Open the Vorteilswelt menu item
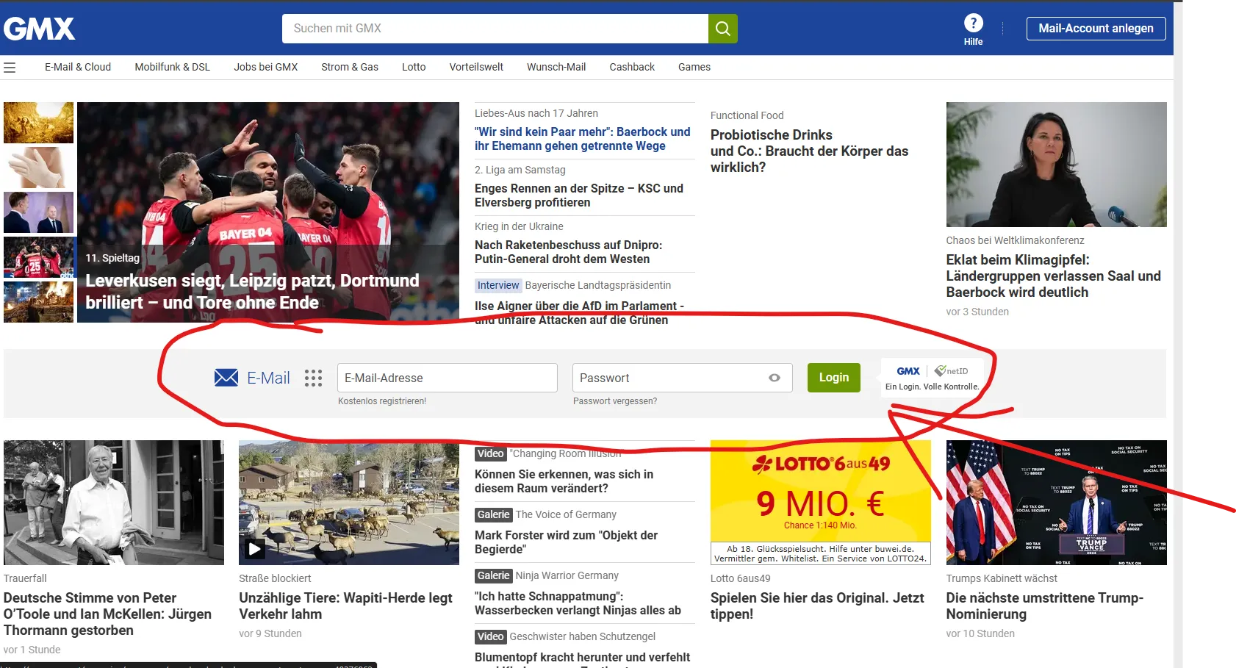Viewport: 1236px width, 668px height. point(476,67)
